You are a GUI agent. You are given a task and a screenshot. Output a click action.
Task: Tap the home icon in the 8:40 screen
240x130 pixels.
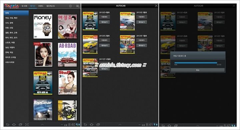(x=14, y=125)
